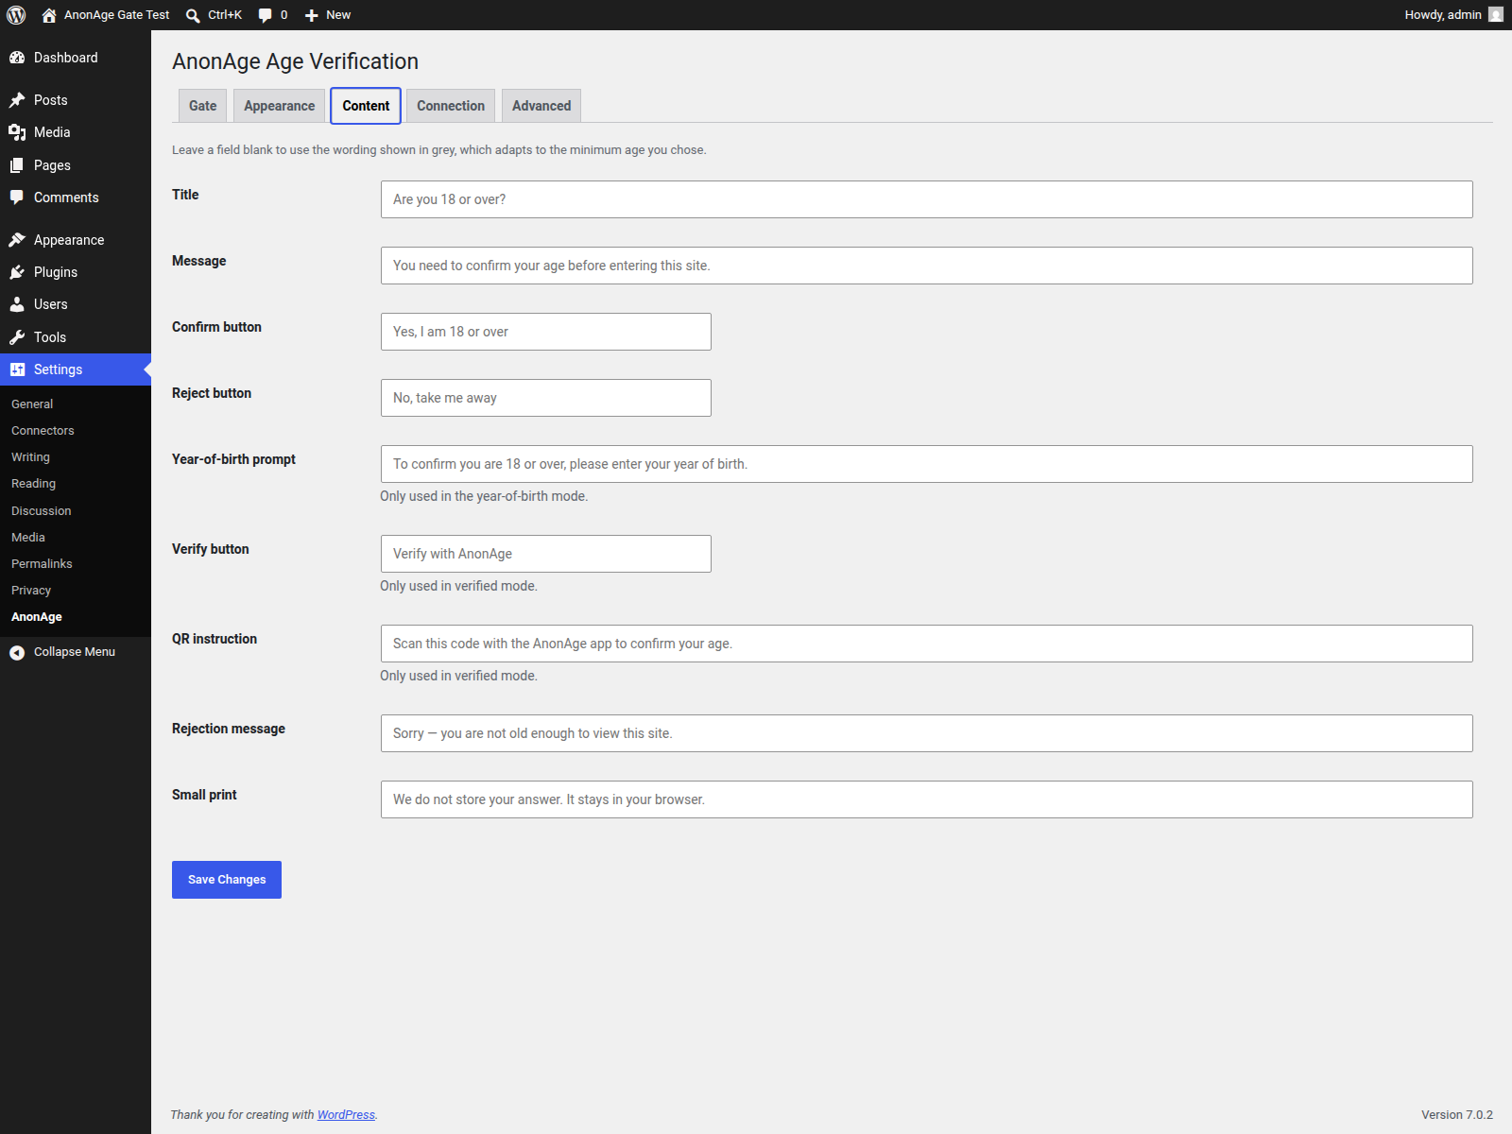
Task: Click Collapse Menu label
Action: [x=75, y=652]
